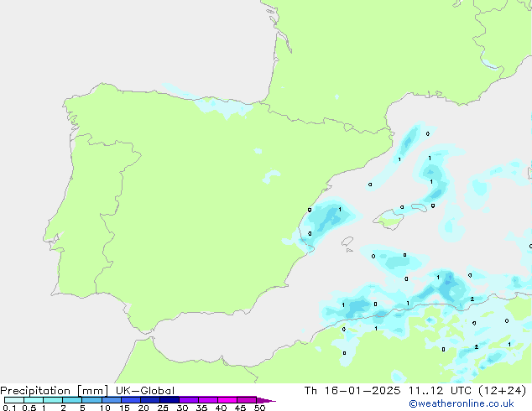Click the legend label "50"
This screenshot has height=411, width=532.
coord(259,408)
